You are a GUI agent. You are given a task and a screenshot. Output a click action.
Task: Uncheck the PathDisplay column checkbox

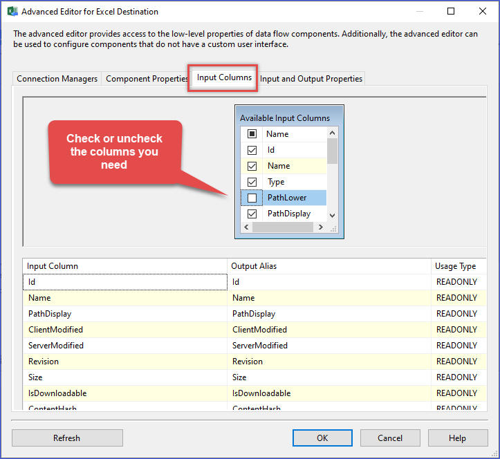[252, 214]
